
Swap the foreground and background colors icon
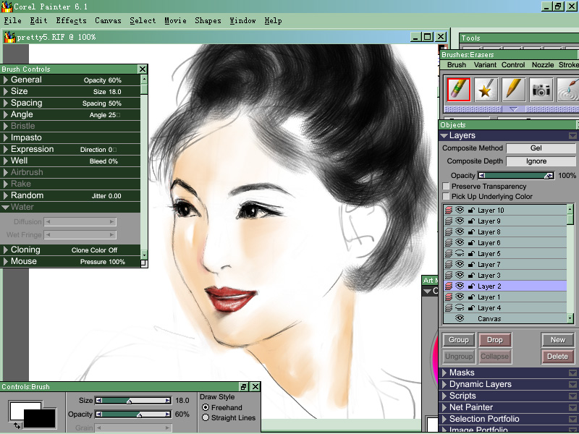click(x=17, y=425)
